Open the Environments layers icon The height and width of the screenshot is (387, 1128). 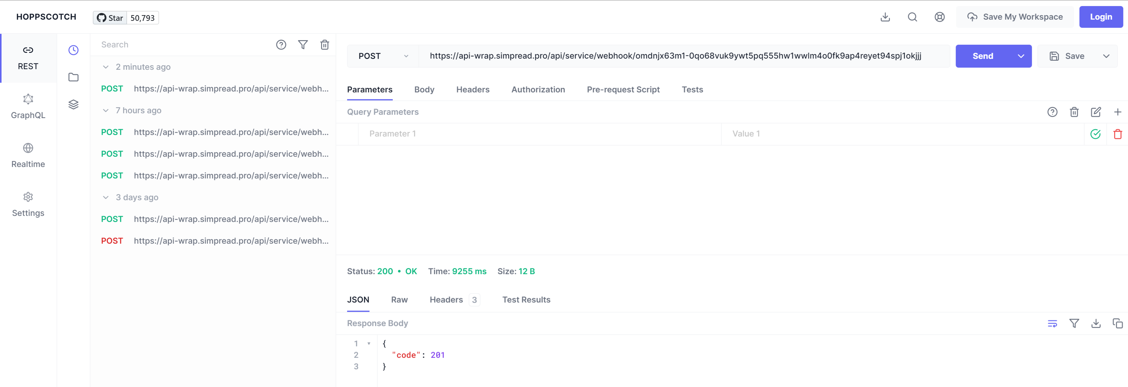pyautogui.click(x=73, y=104)
